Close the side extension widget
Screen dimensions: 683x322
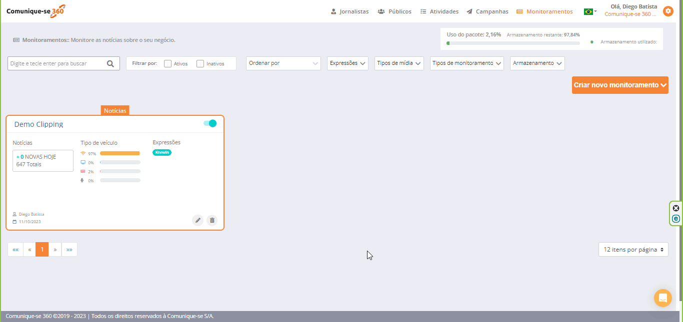pyautogui.click(x=676, y=208)
